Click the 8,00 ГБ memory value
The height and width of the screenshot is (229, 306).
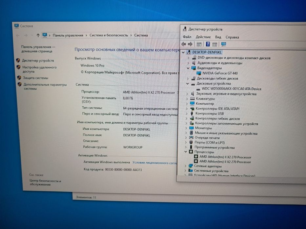tap(128, 98)
